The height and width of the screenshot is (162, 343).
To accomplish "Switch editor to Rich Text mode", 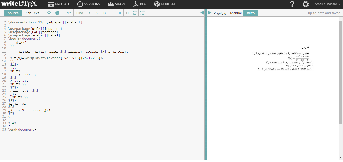I will coord(32,13).
